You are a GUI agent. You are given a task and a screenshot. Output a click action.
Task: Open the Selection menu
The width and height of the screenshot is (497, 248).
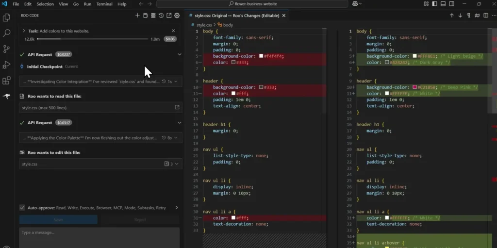(45, 4)
